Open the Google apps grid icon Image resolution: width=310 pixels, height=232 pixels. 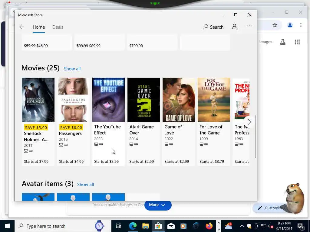[x=297, y=42]
